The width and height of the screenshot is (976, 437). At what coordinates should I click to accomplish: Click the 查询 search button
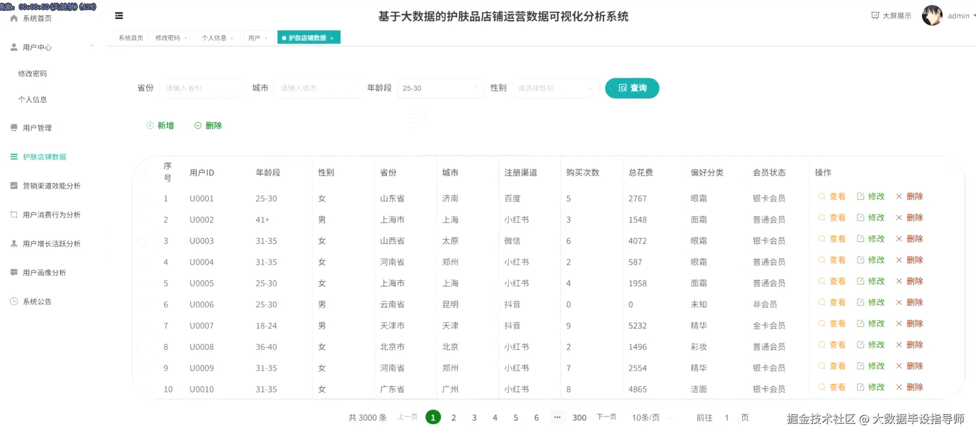[632, 88]
